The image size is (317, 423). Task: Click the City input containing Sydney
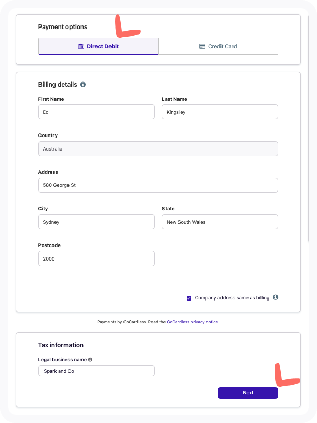pos(96,222)
